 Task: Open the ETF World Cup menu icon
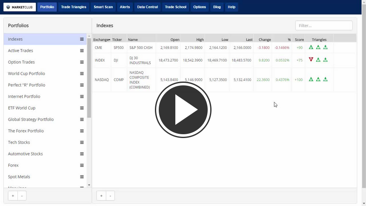point(82,108)
